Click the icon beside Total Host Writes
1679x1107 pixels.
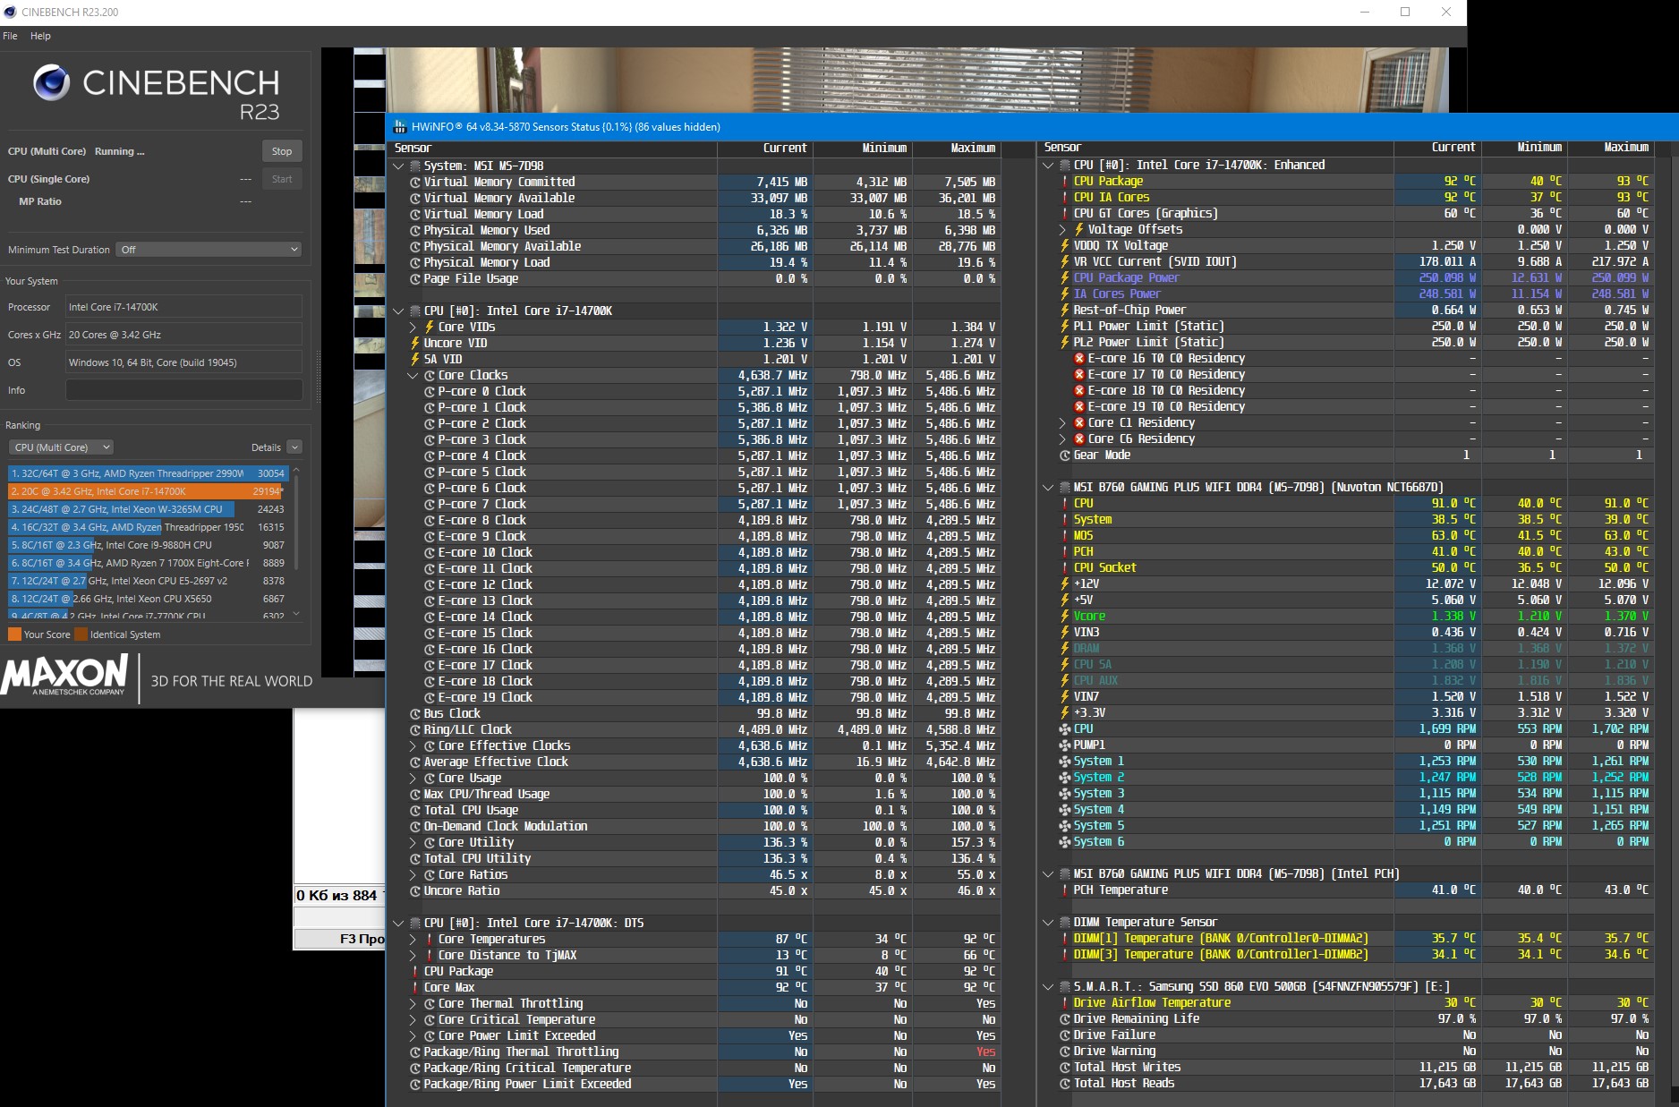[x=1065, y=1068]
